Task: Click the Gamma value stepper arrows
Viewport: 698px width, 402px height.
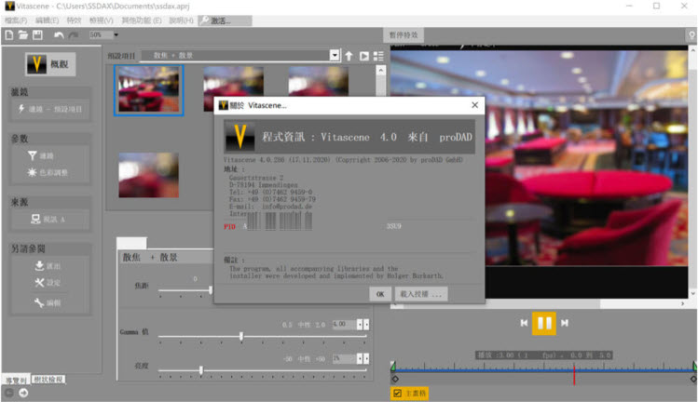Action: point(366,324)
